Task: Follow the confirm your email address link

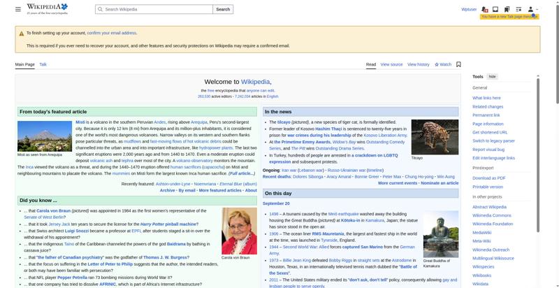Action: (112, 33)
